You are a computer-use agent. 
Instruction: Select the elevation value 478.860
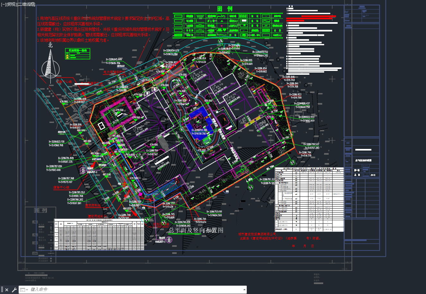[64, 102]
